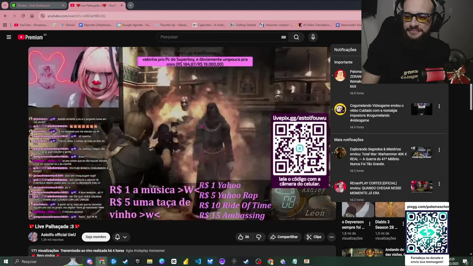Open the tab search dropdown
The height and width of the screenshot is (266, 473).
[5, 5]
